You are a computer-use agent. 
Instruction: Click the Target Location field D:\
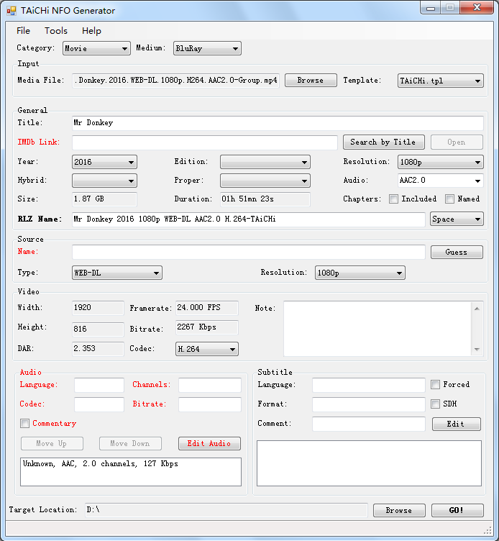[x=226, y=510]
